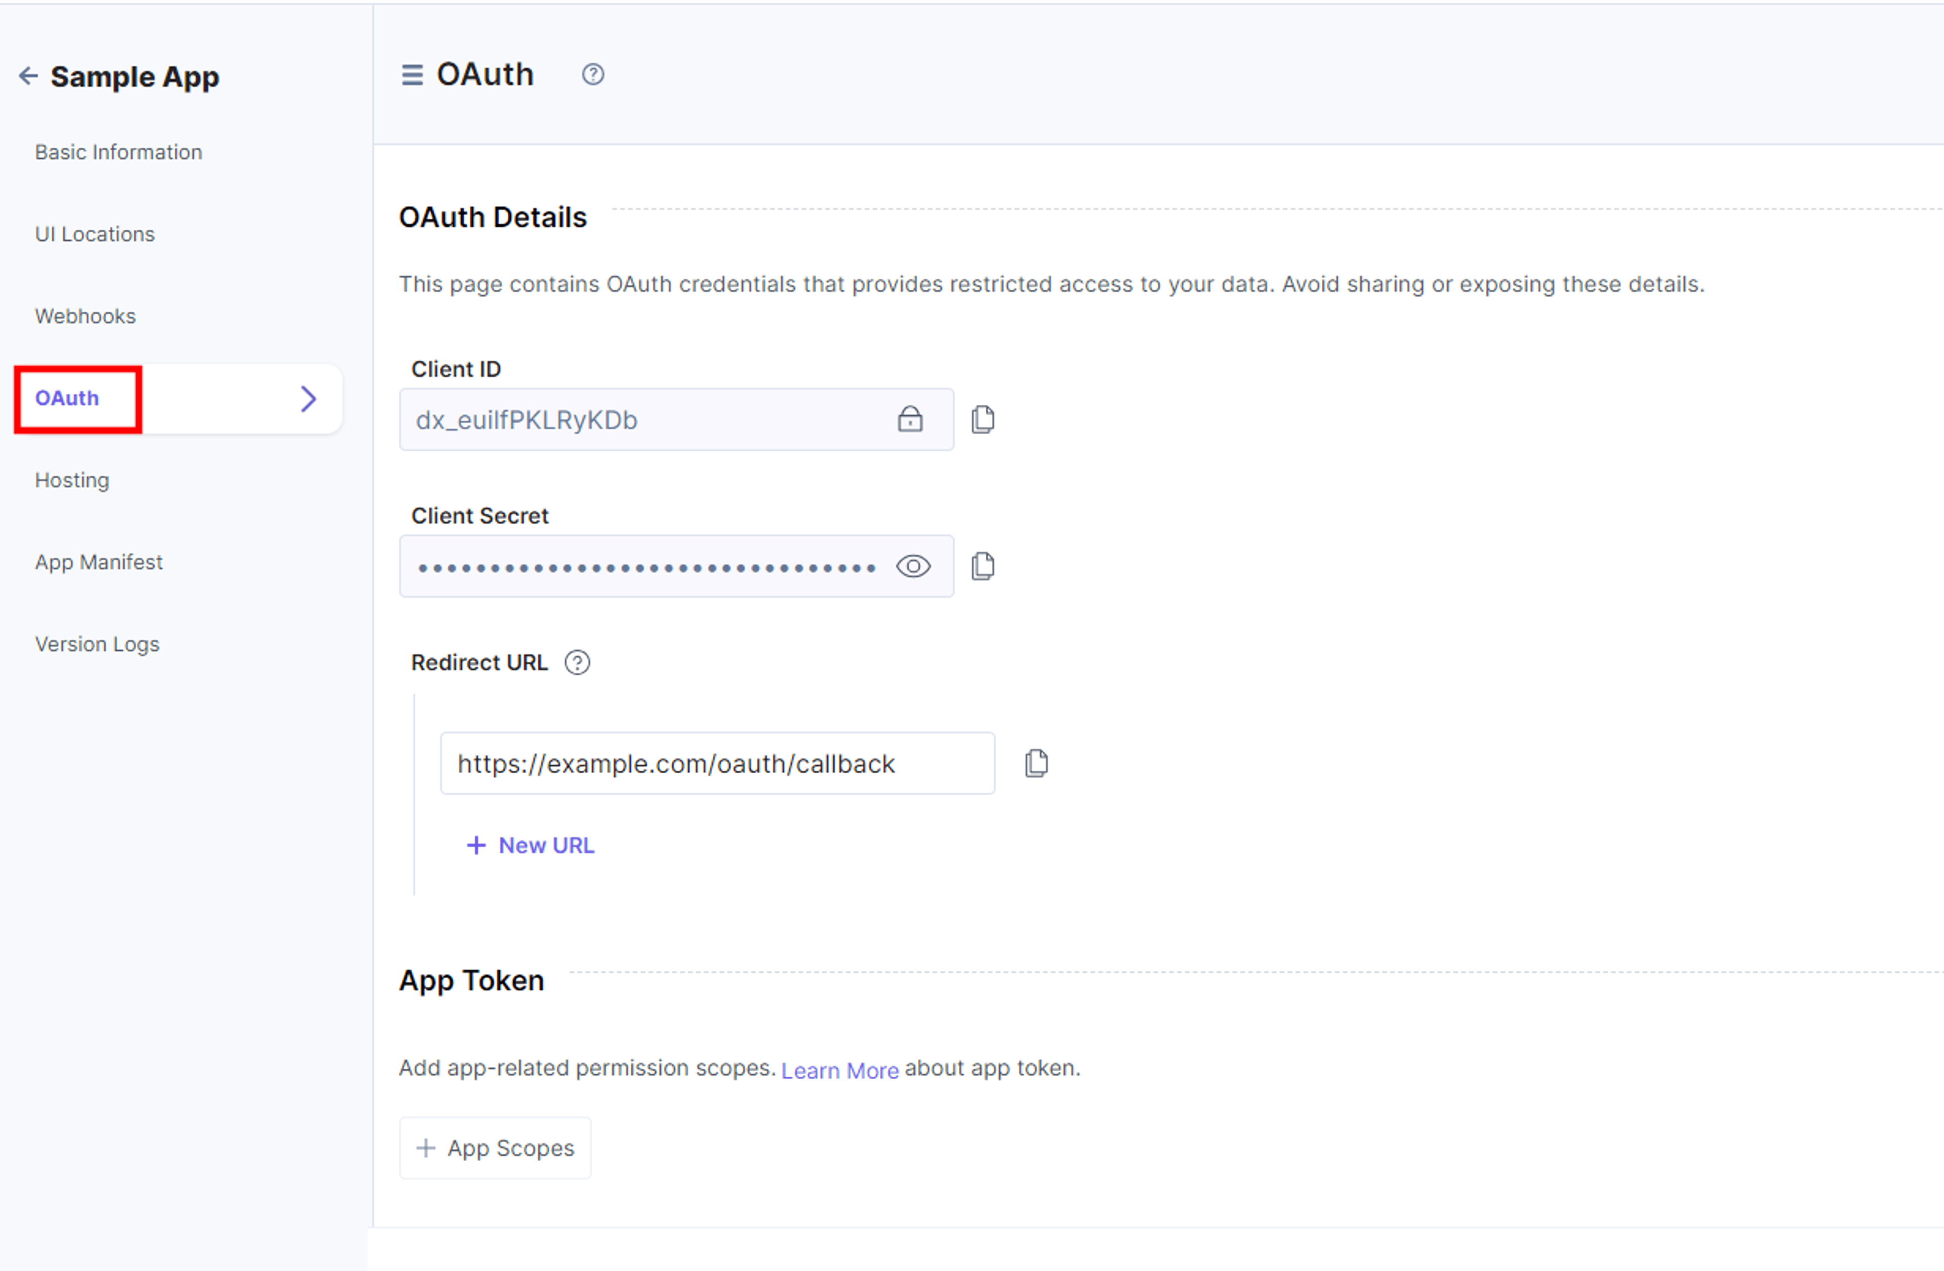
Task: Reveal the Client Secret with eye icon
Action: pyautogui.click(x=913, y=566)
